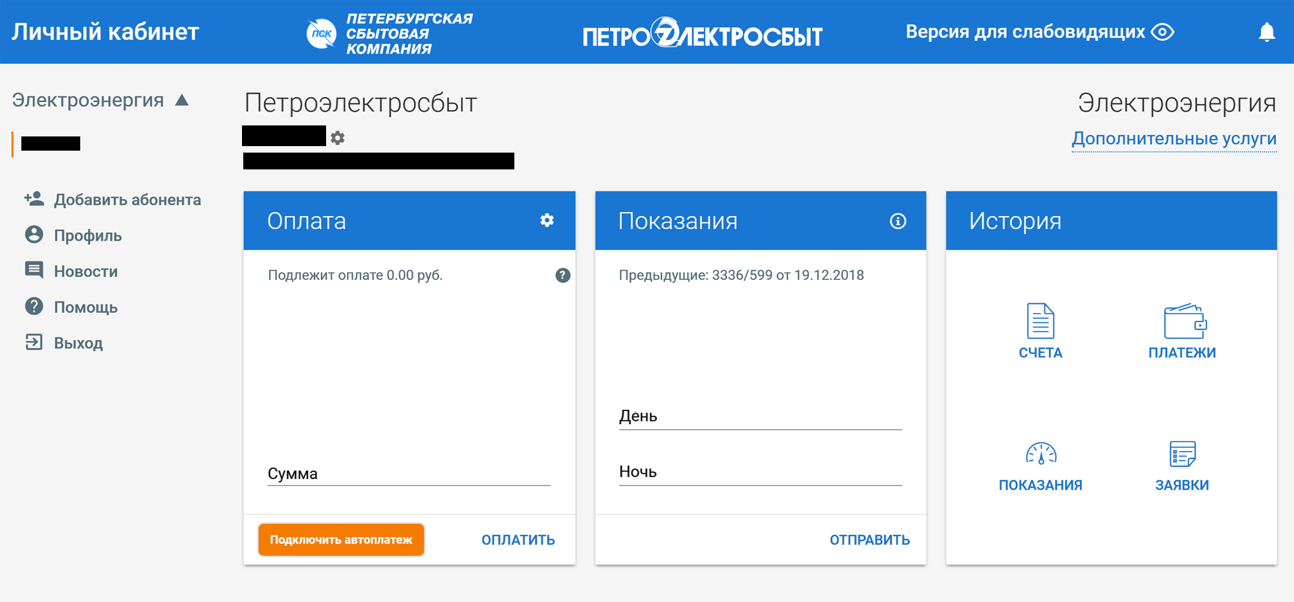Focus the День reading field
Image resolution: width=1294 pixels, height=602 pixels.
(x=760, y=417)
